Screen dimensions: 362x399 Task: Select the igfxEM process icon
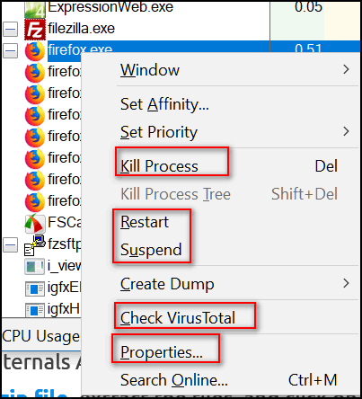click(35, 288)
